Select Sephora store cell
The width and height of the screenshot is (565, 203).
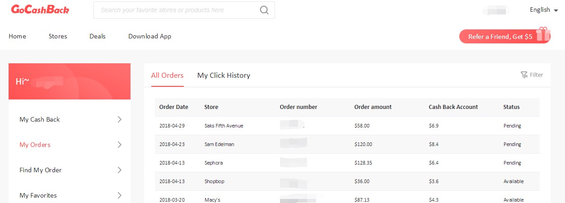(x=213, y=163)
